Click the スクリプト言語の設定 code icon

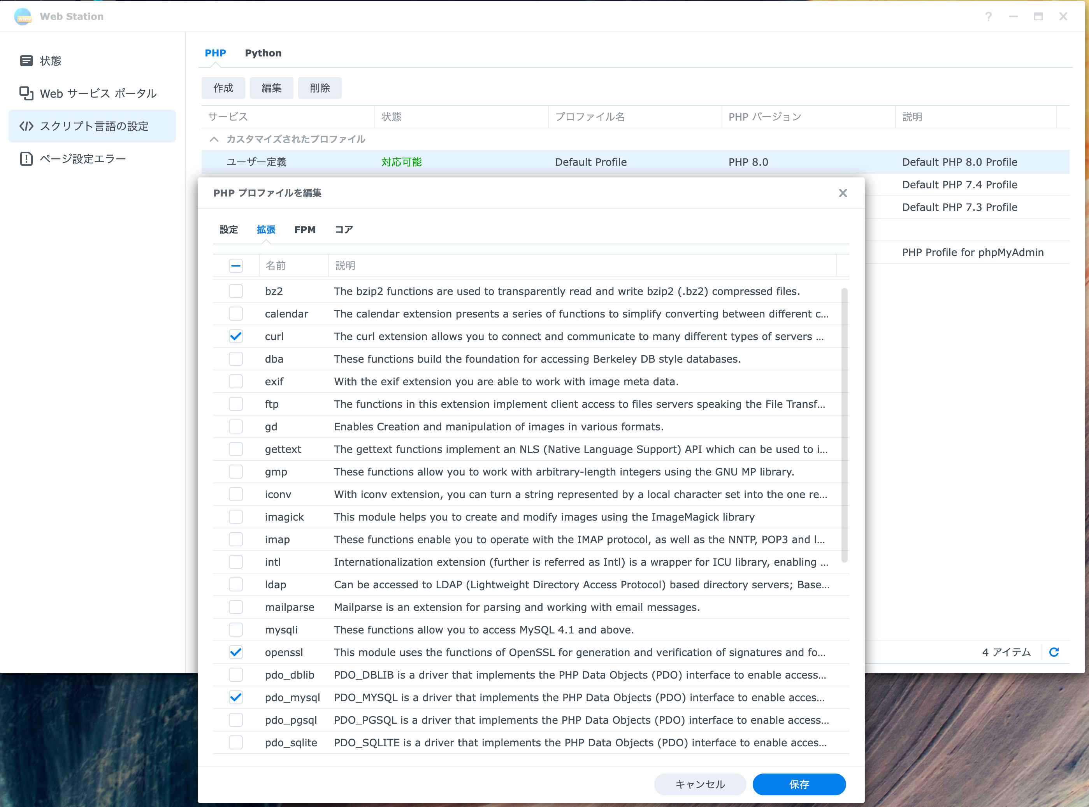coord(26,126)
